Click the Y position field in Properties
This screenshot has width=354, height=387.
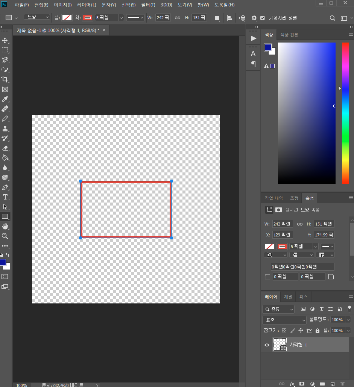[x=324, y=235]
